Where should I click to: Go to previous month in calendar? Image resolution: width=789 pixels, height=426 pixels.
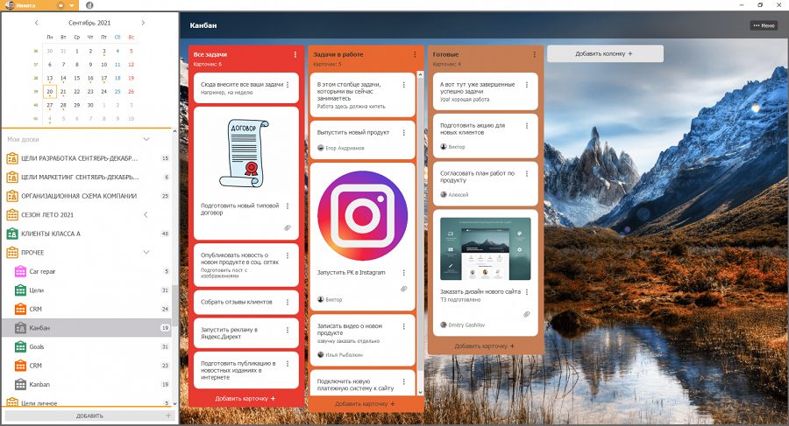coord(36,23)
